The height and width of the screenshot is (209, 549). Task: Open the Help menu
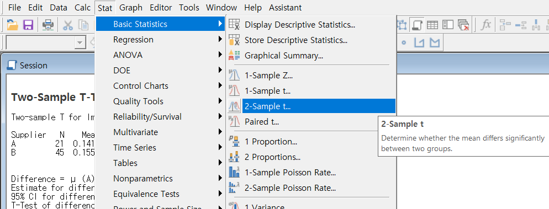(x=253, y=7)
